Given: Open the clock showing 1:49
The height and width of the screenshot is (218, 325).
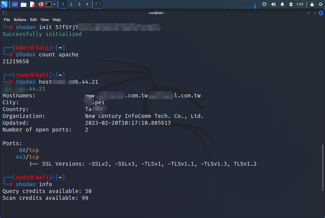Looking at the screenshot, I should point(300,4).
